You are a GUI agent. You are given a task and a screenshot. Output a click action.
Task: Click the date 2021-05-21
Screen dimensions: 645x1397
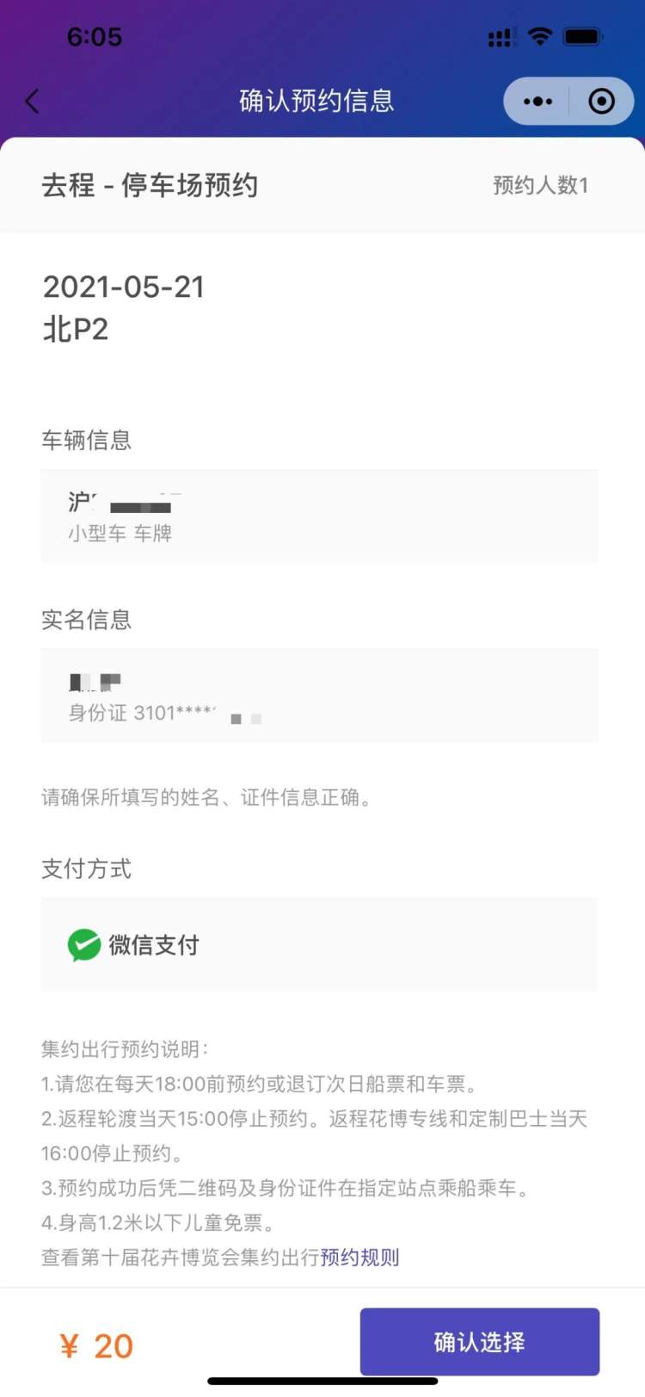coord(124,287)
